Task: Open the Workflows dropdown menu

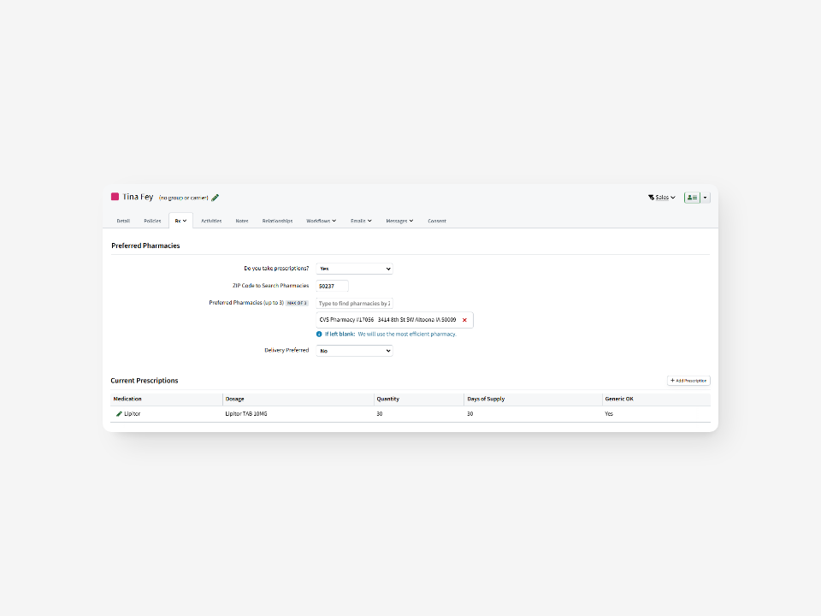Action: point(321,221)
